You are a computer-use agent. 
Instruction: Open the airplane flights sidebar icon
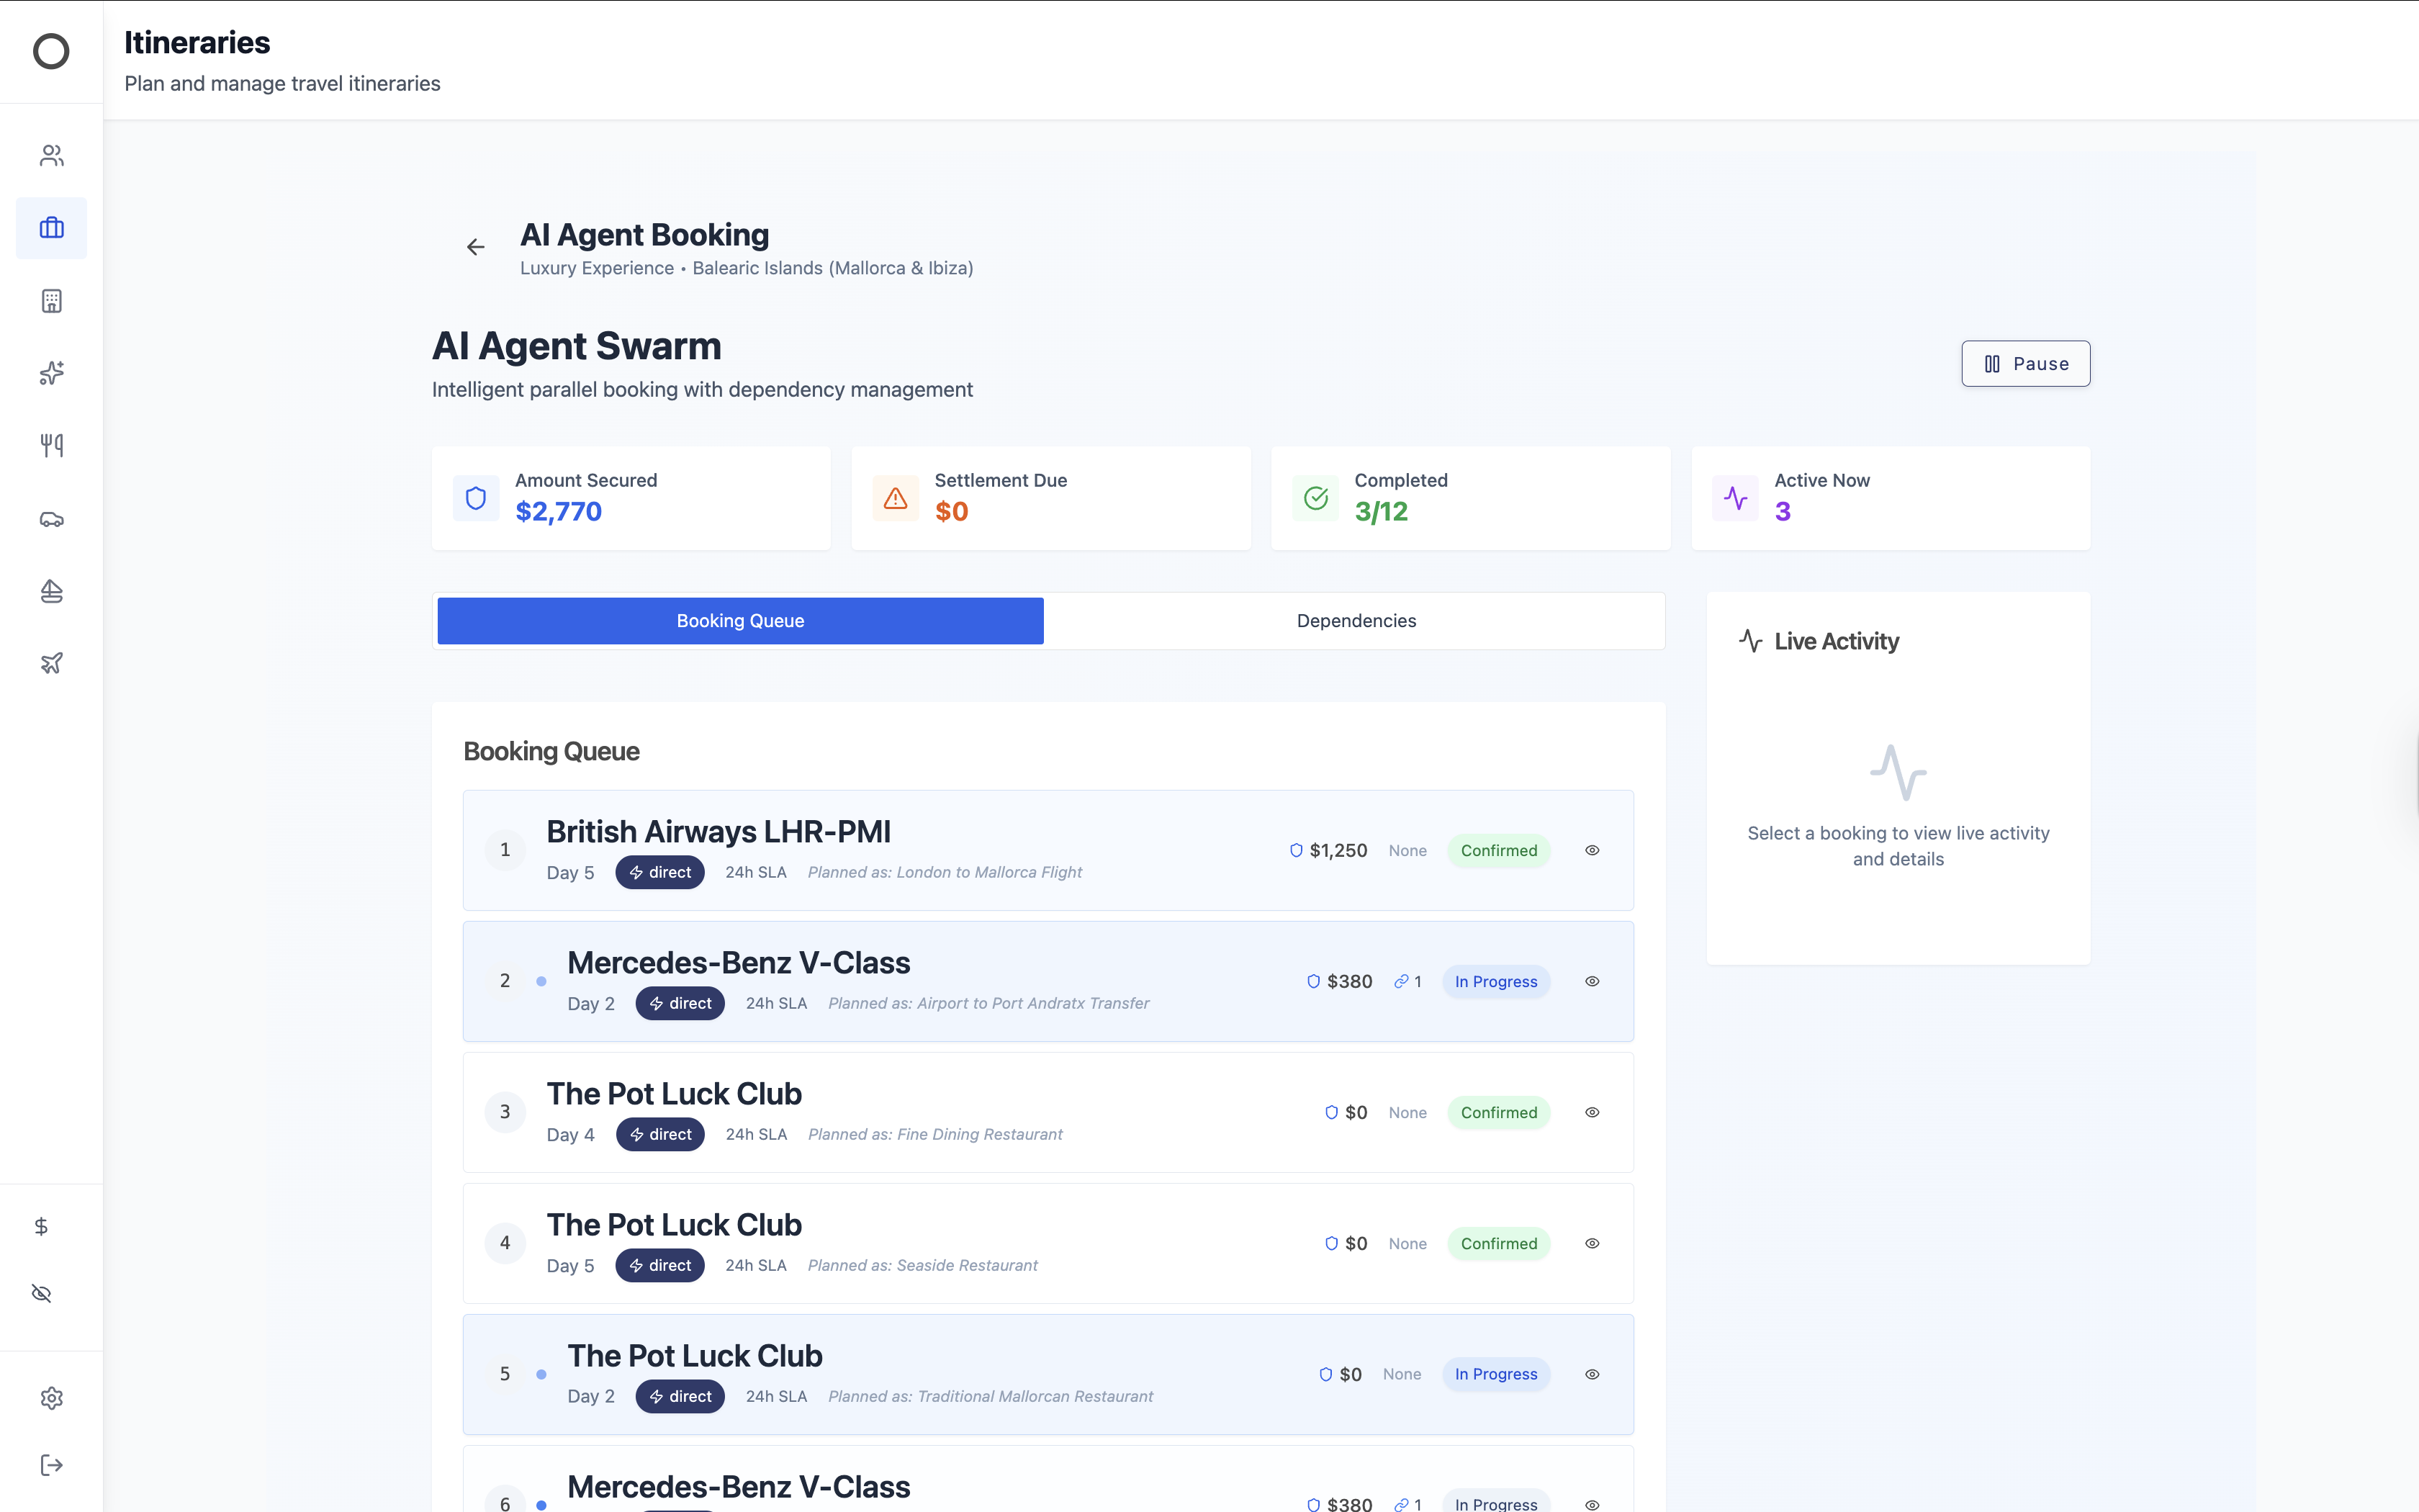(x=51, y=663)
